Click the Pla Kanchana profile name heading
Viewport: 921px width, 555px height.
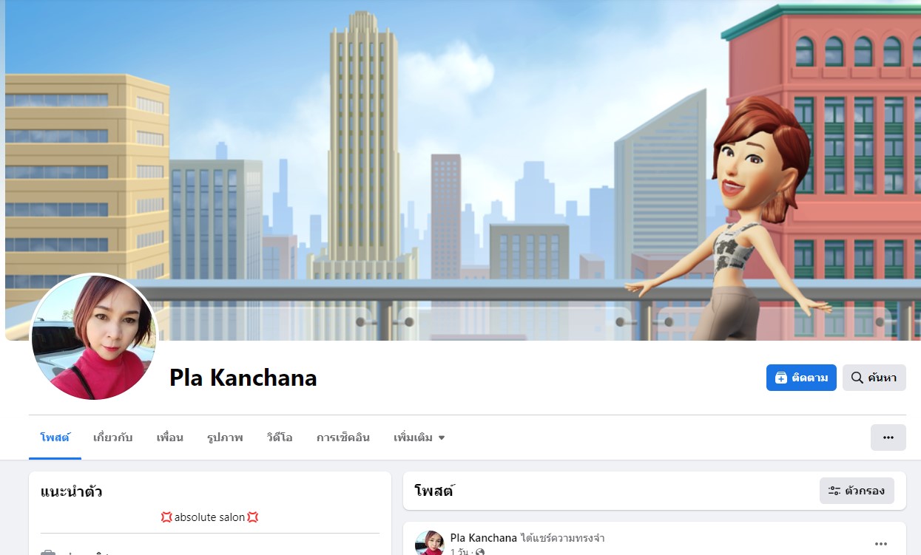click(x=243, y=378)
